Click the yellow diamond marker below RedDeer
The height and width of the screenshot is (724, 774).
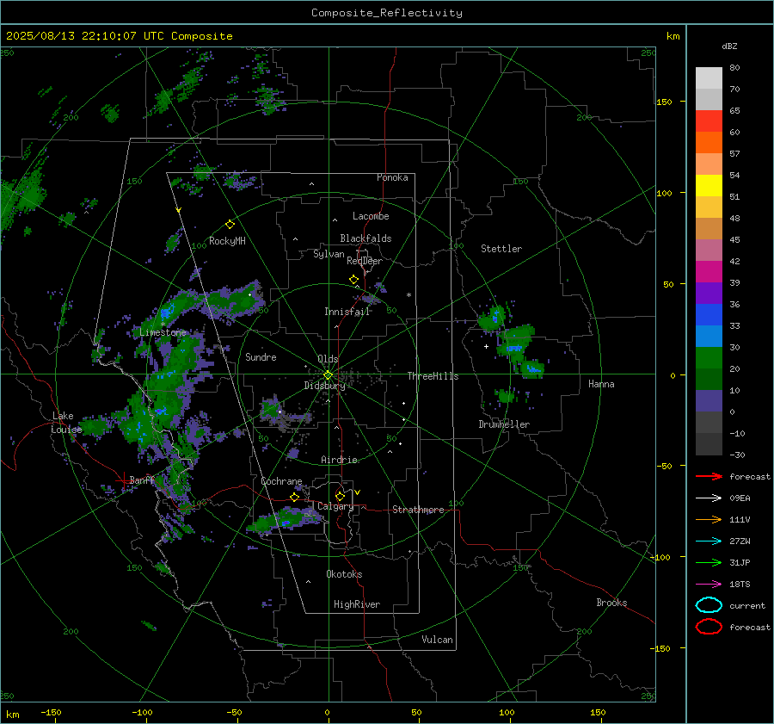coord(354,280)
